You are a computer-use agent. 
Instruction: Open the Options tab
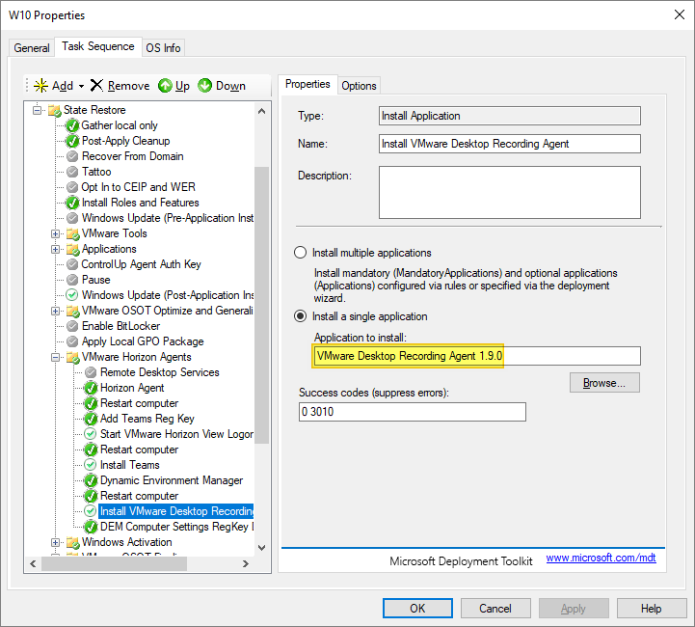[359, 86]
